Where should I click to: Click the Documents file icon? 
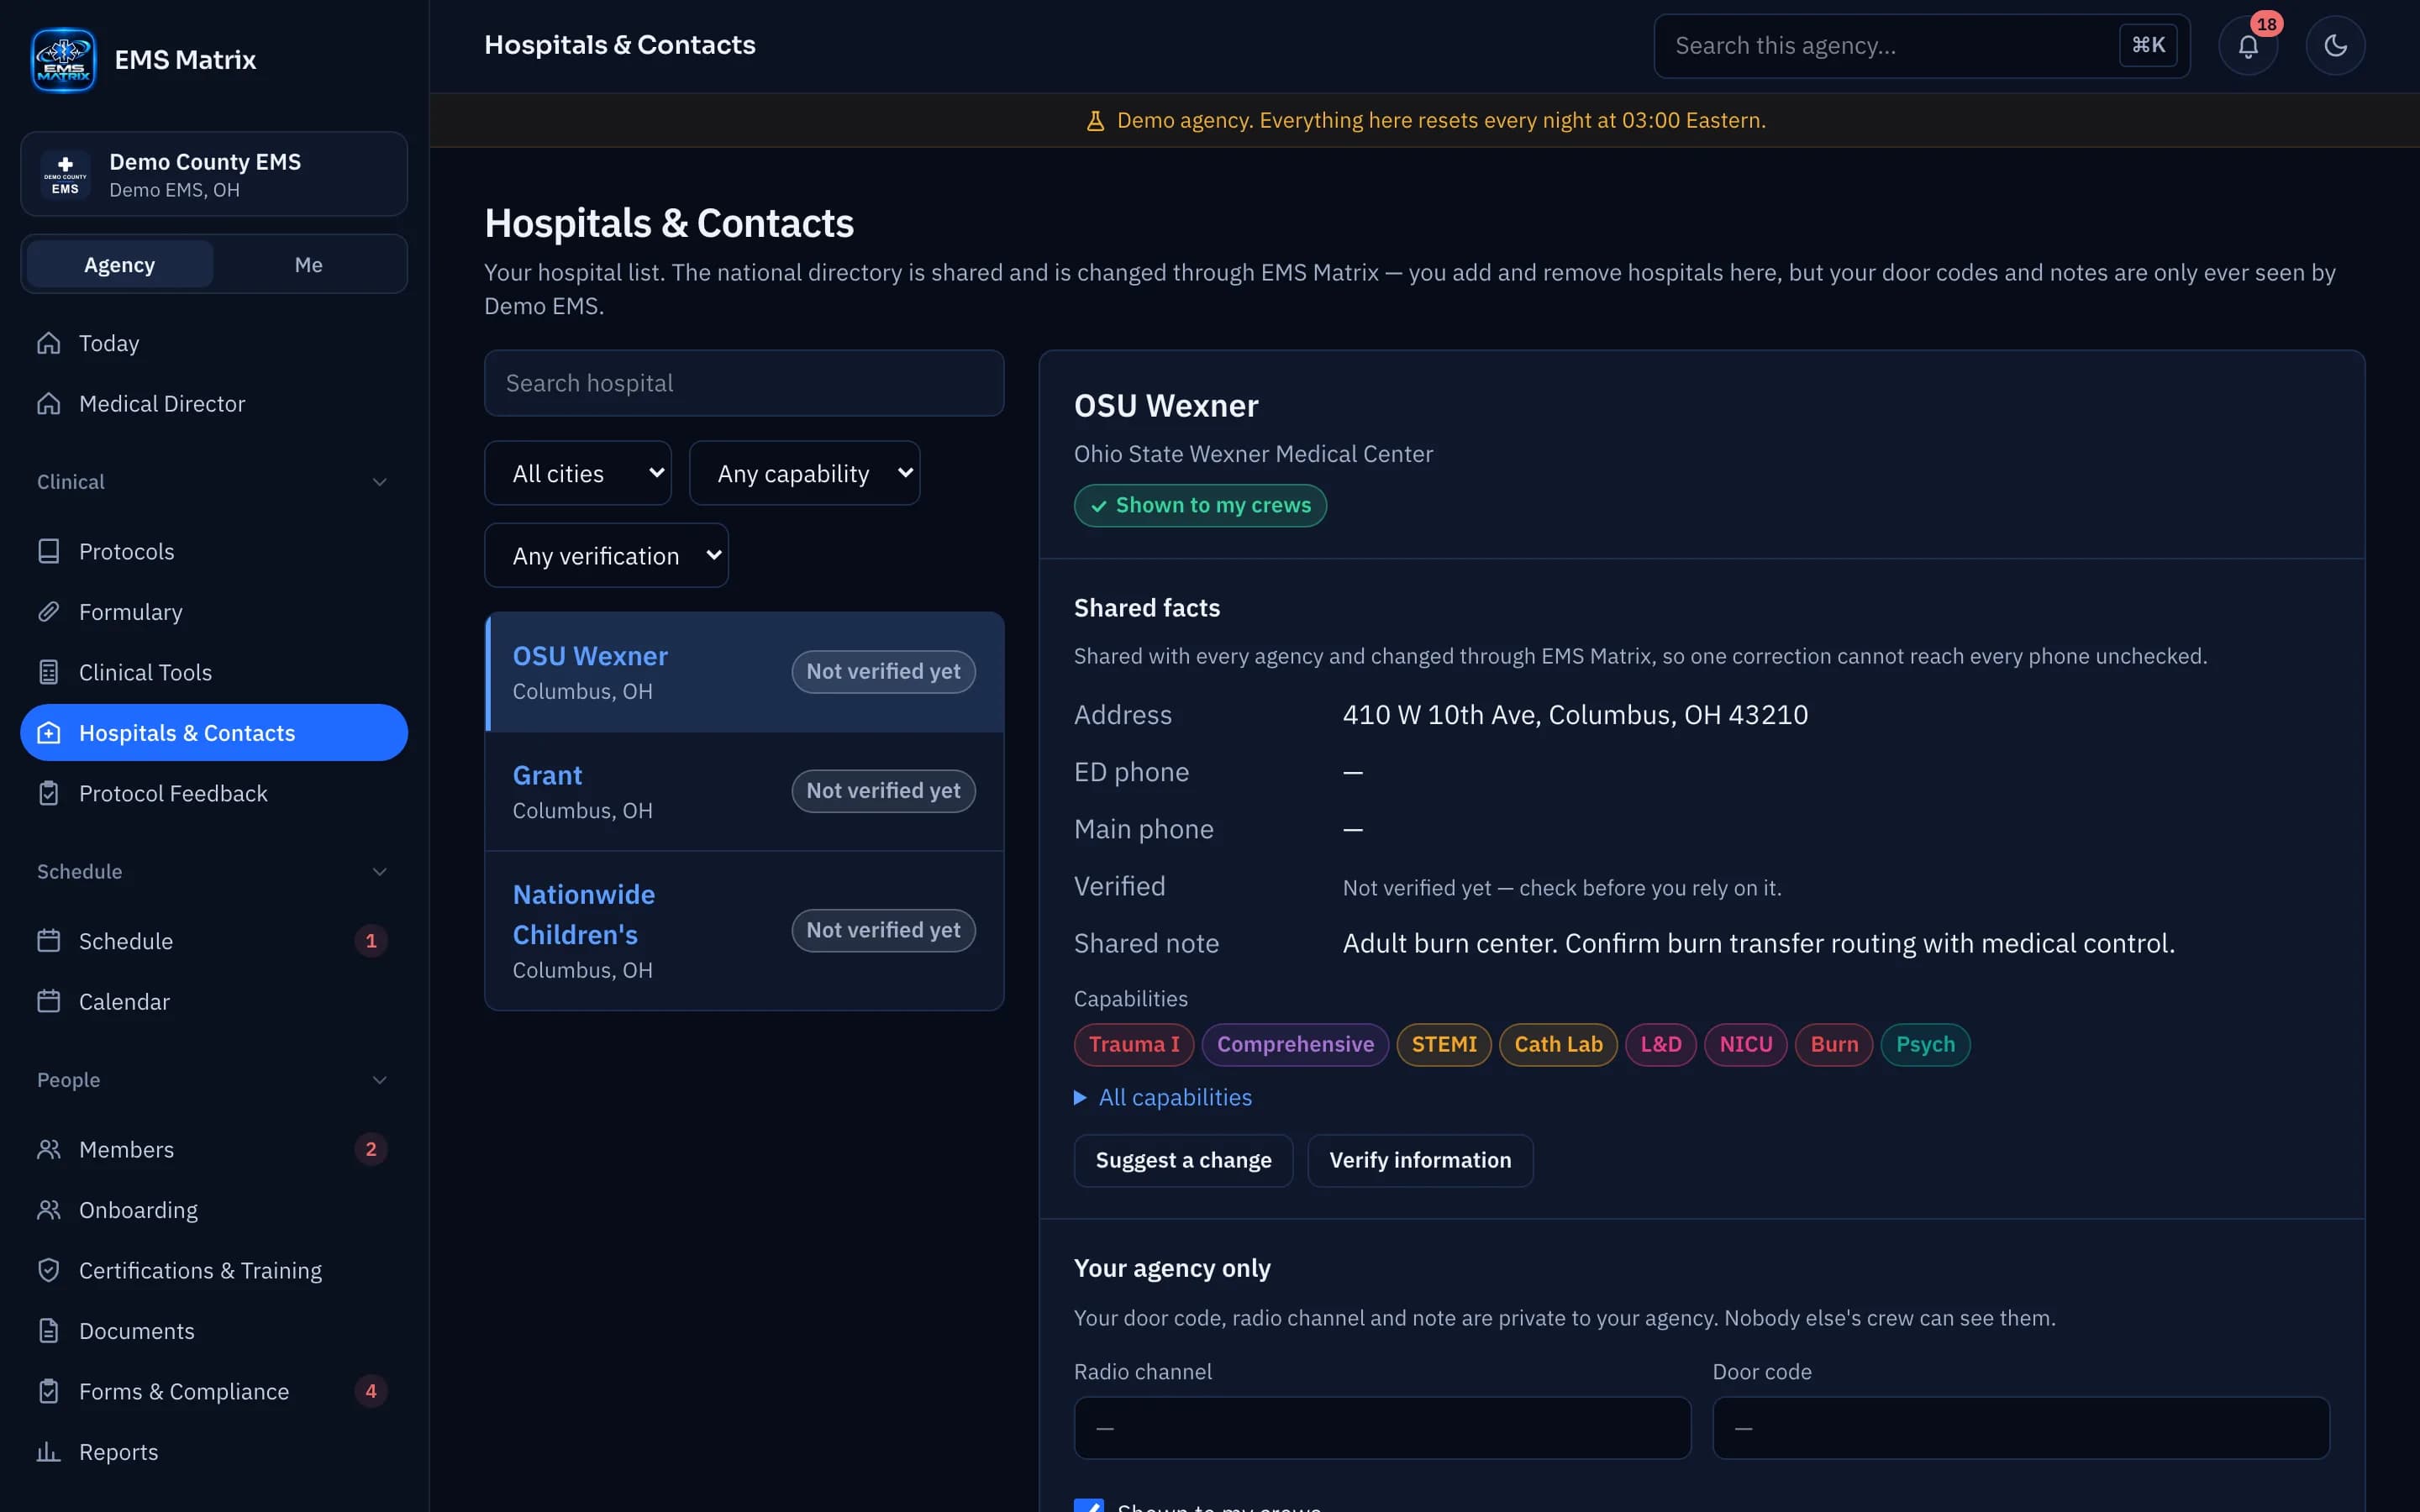tap(49, 1331)
